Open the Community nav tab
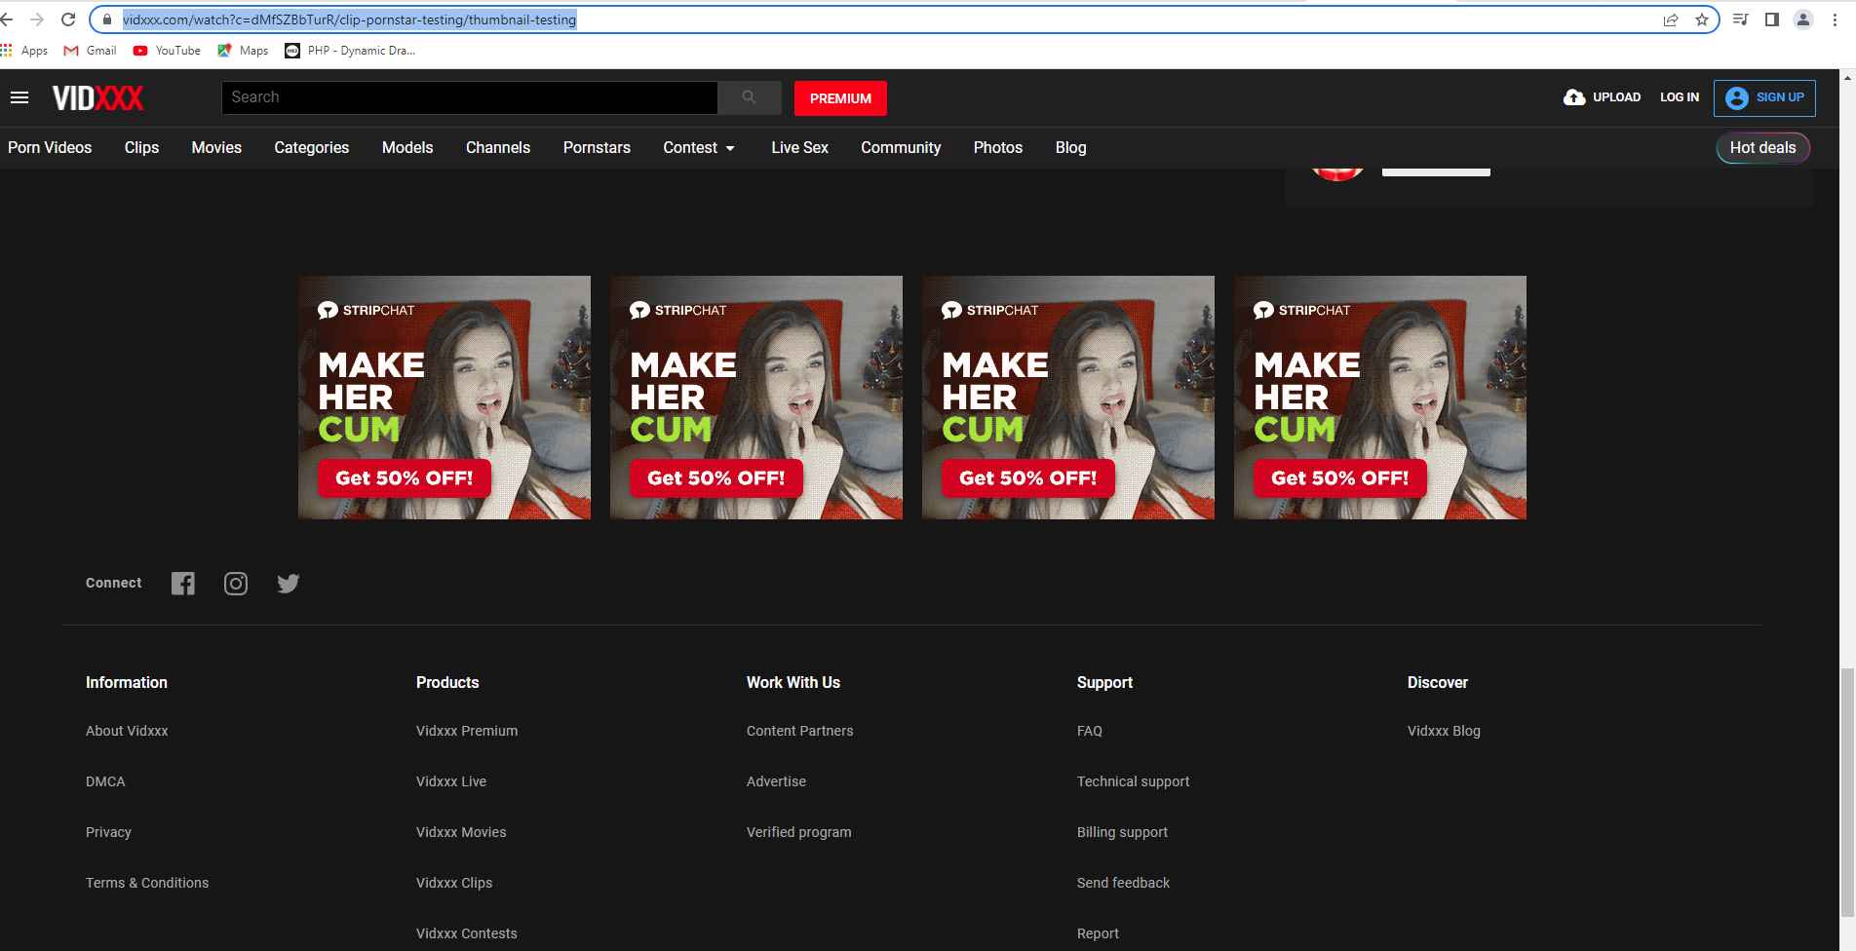 [x=901, y=148]
